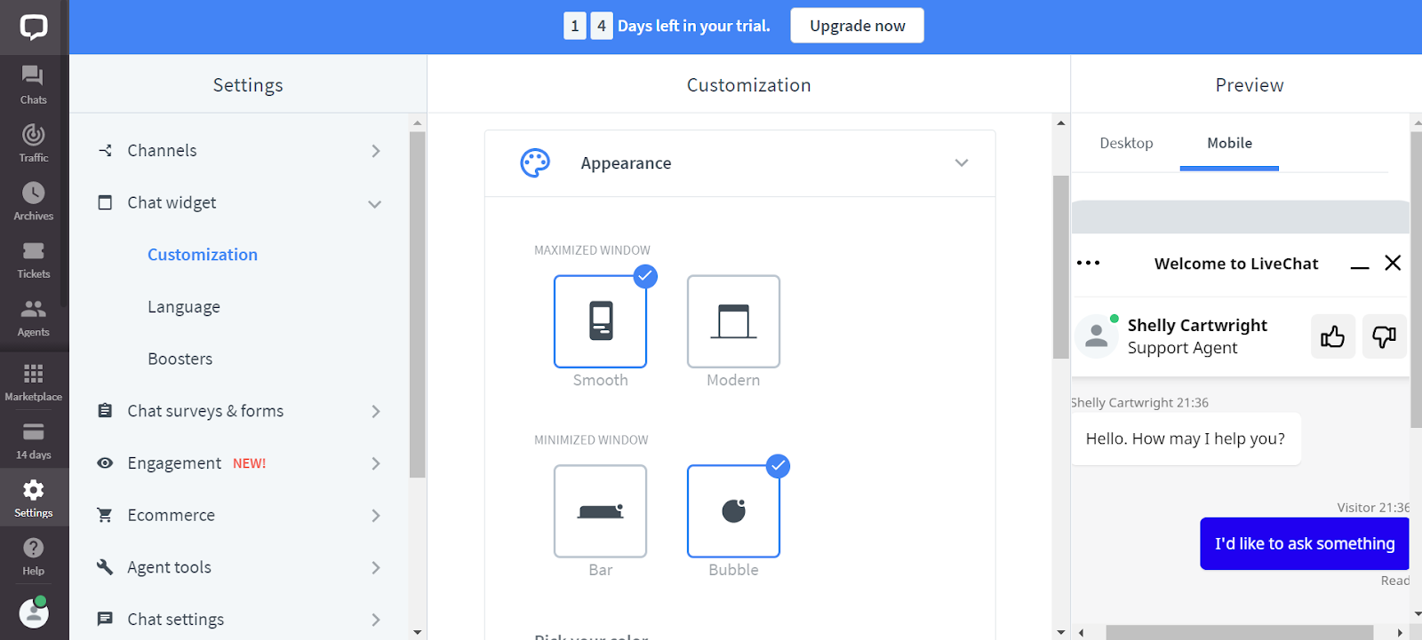Click the Channels share icon
The image size is (1422, 640).
(x=105, y=150)
